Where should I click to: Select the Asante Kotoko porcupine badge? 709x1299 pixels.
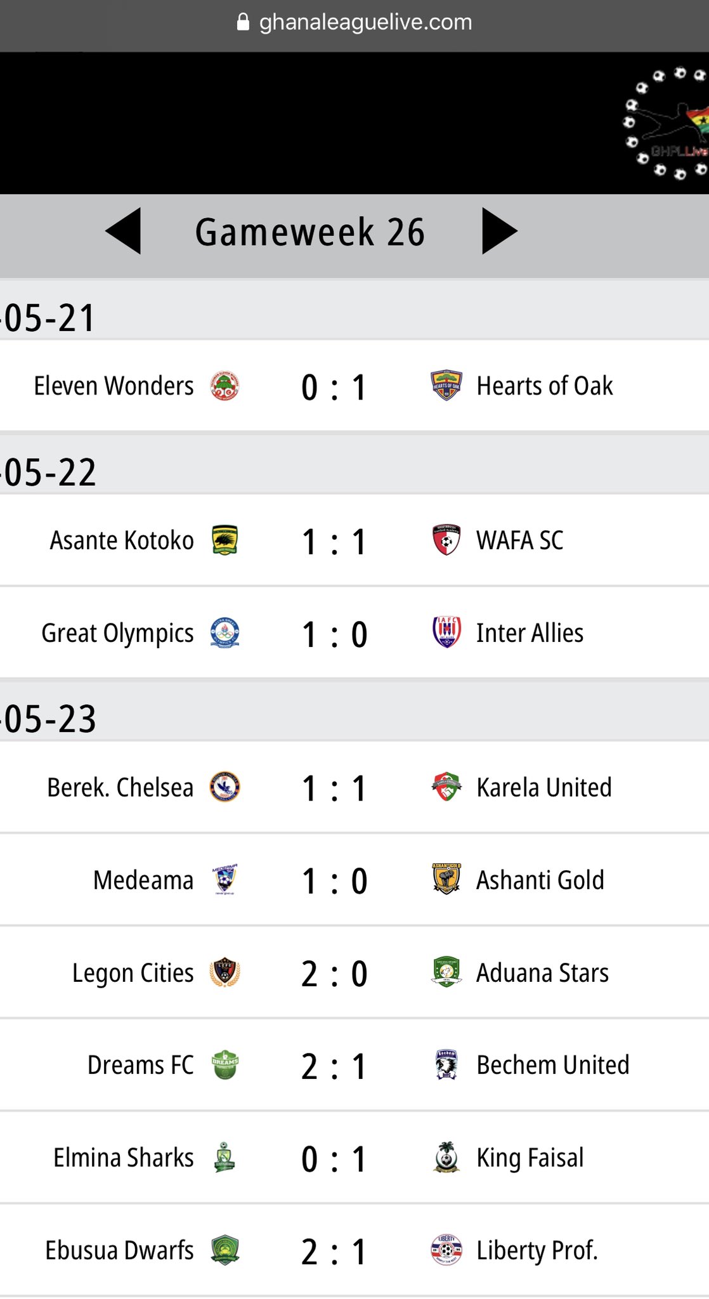224,540
